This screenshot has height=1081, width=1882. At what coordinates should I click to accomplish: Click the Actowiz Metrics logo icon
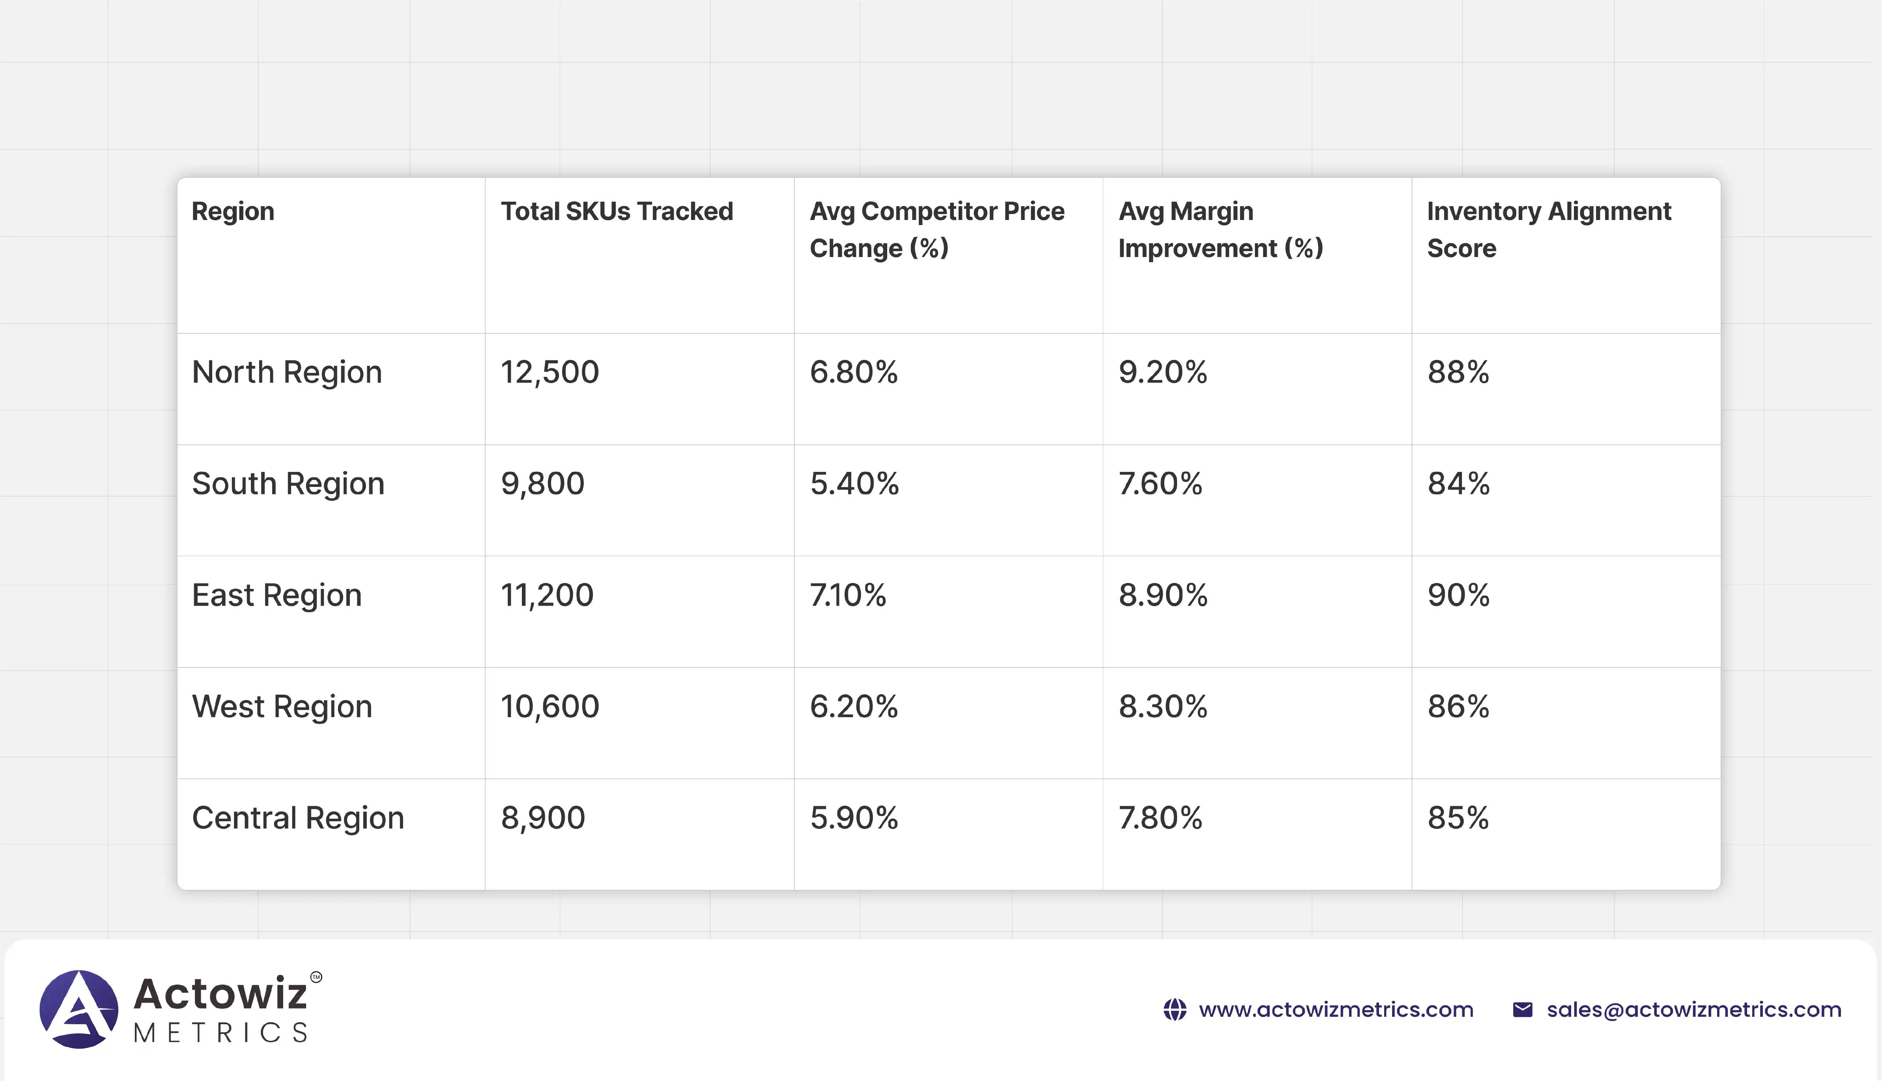[79, 1009]
